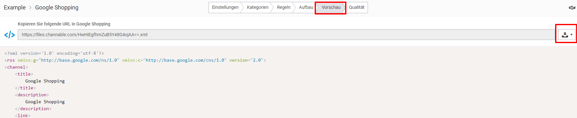Open the Einstellungen step tab
The width and height of the screenshot is (577, 118).
tap(225, 8)
